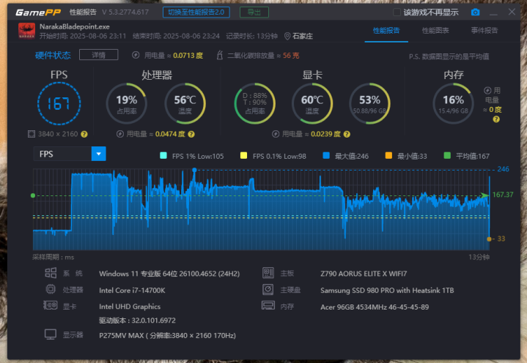Click the help icon next to 0.0474 度
The image size is (527, 363).
[x=191, y=134]
